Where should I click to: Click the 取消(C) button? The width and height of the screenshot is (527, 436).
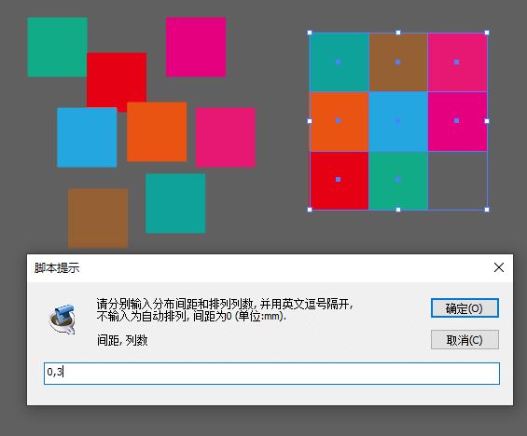click(x=465, y=340)
